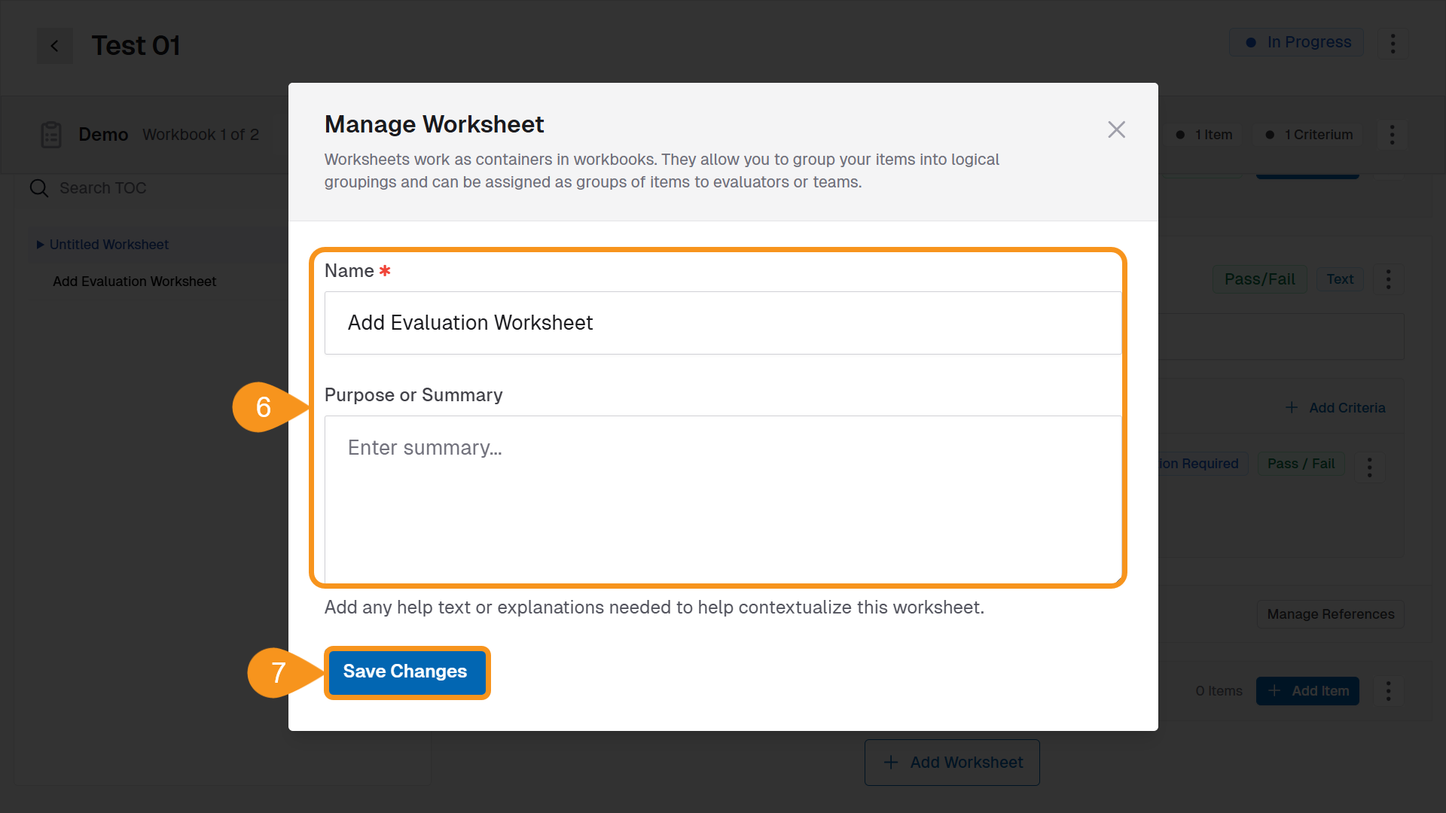
Task: Toggle the Text response type badge
Action: 1340,279
